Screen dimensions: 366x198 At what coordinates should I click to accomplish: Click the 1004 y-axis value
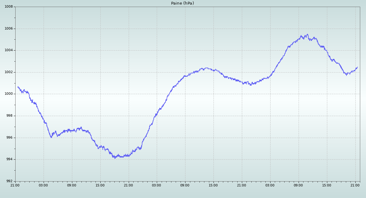(x=9, y=50)
